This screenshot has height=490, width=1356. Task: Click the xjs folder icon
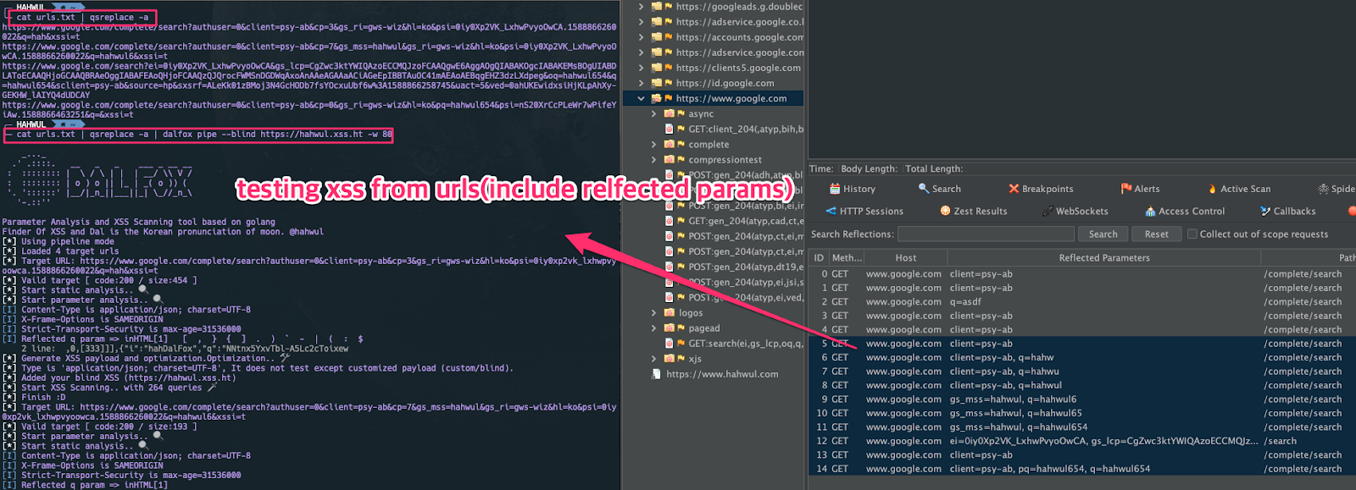(x=670, y=359)
